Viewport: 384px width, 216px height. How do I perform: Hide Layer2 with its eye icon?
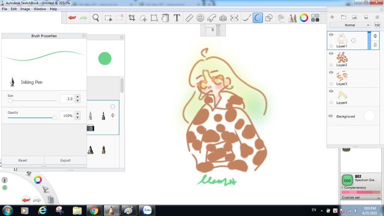(x=331, y=53)
